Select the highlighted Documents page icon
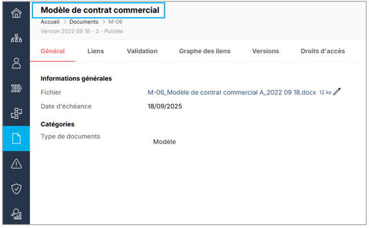369x228 pixels. (16, 139)
